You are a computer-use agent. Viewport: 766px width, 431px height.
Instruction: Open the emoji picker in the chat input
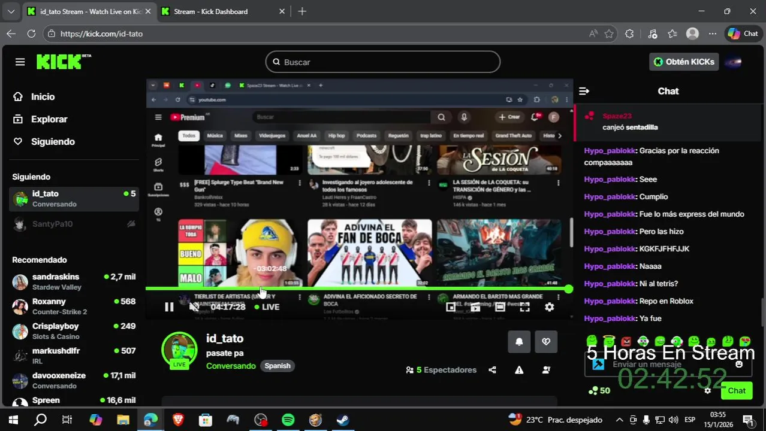(739, 364)
